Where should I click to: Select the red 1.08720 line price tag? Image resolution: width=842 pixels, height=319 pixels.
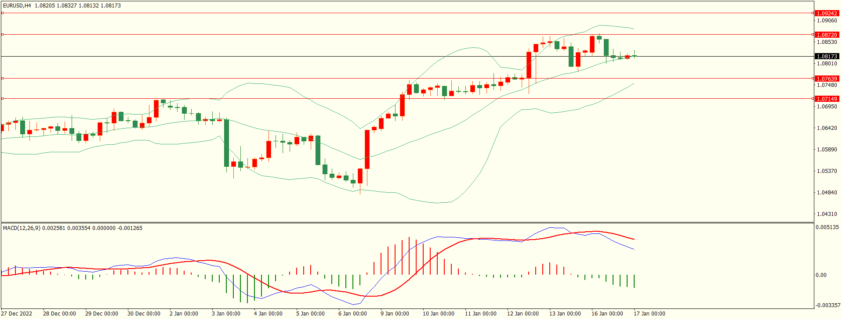tap(827, 35)
